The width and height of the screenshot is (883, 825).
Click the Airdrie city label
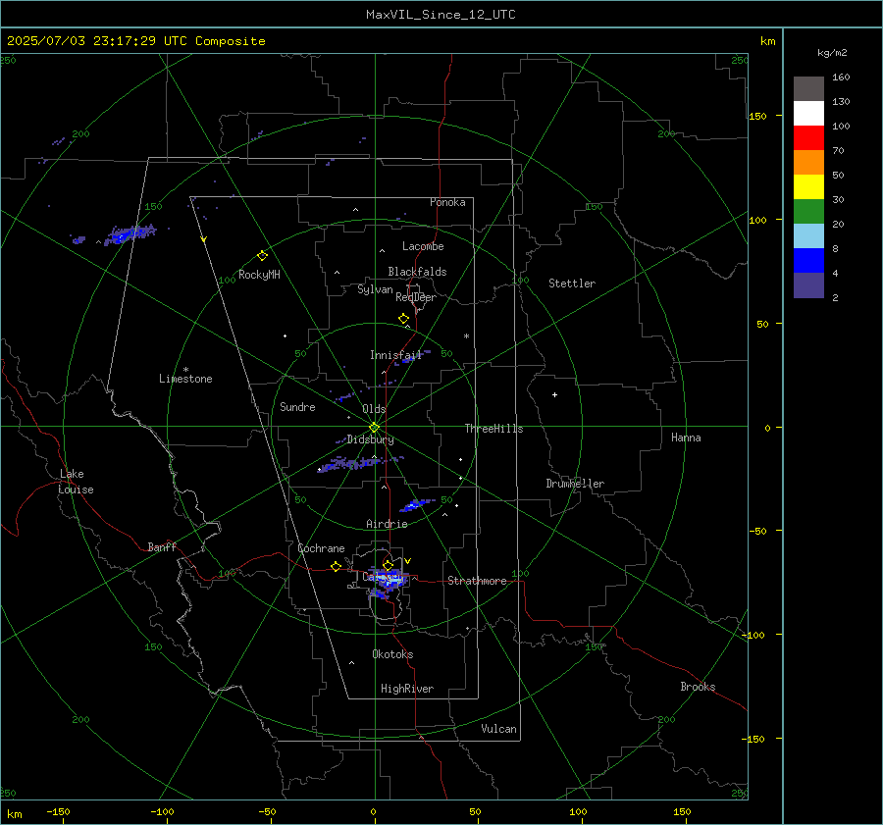tap(387, 524)
